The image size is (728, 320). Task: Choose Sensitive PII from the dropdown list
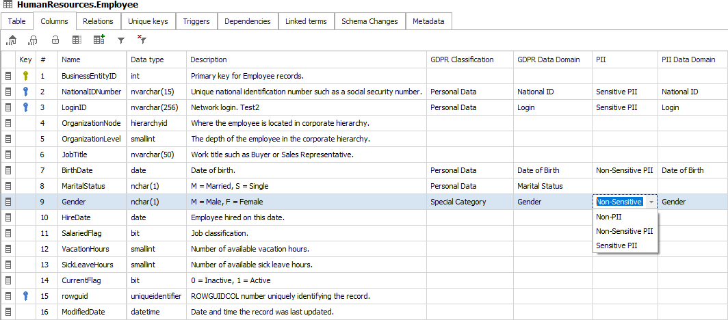coord(616,245)
